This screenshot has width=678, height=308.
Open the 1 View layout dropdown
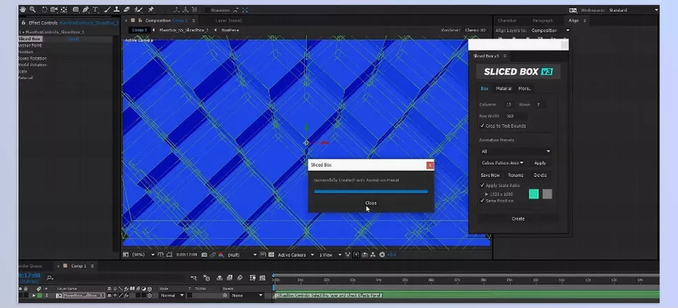click(331, 255)
